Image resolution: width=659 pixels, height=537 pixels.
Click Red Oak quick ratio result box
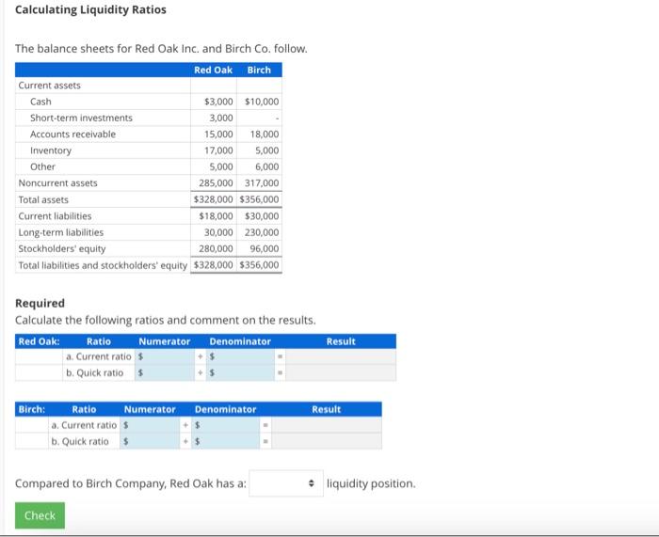[341, 372]
